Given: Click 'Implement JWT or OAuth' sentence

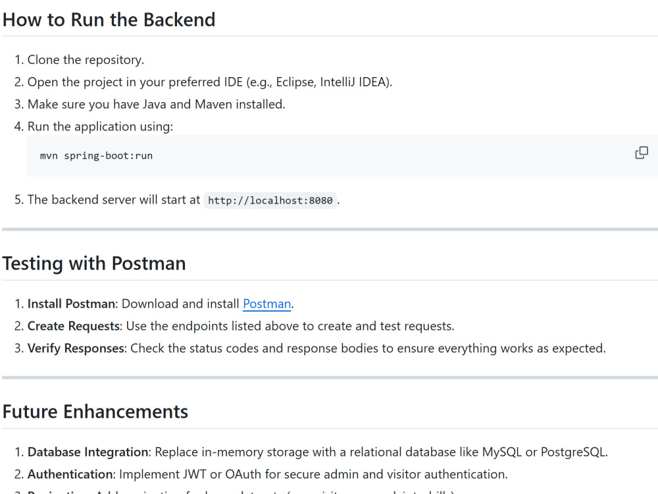Looking at the screenshot, I should 313,474.
